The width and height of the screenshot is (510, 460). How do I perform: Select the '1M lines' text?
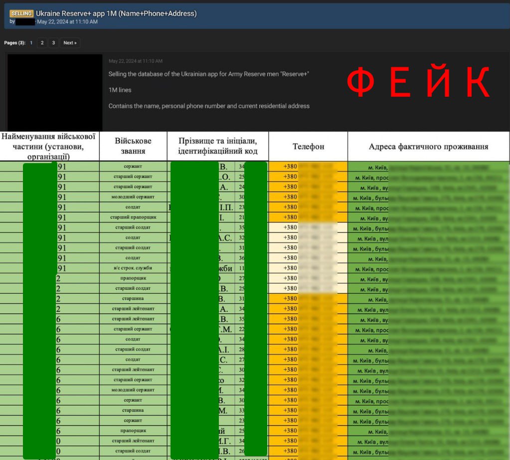click(x=120, y=90)
